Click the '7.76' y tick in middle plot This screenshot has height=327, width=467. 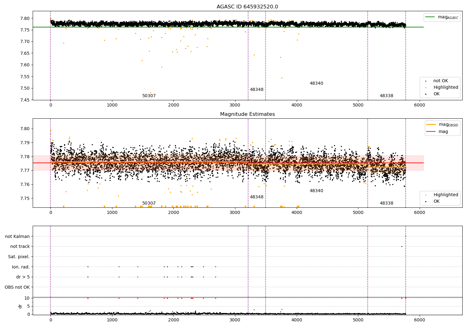[25, 185]
